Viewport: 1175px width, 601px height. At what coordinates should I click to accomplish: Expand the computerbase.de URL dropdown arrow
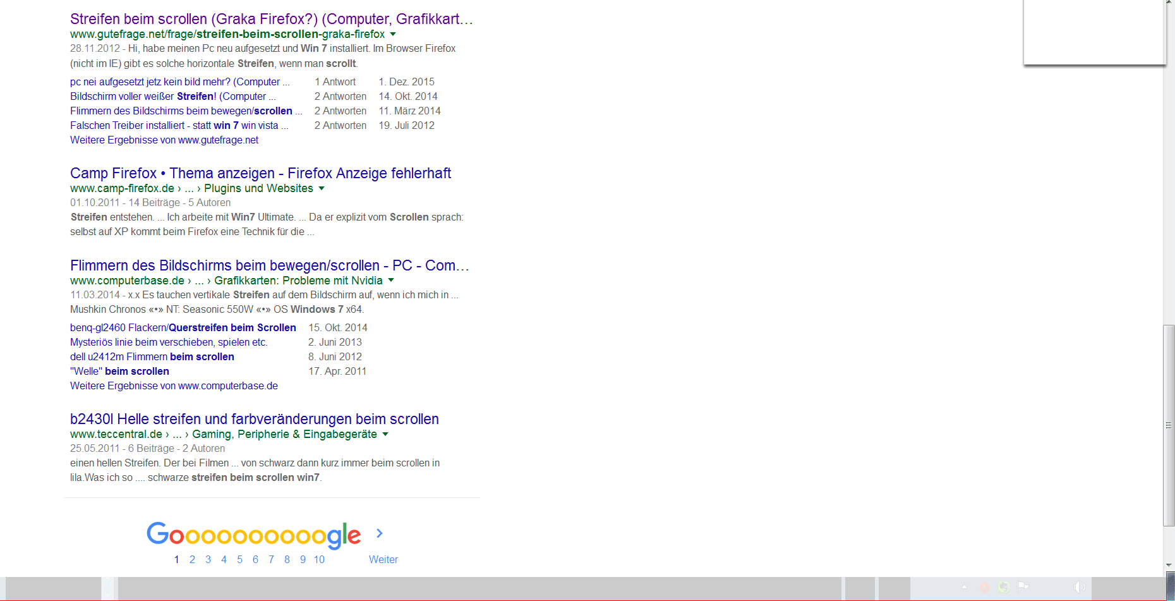click(x=391, y=280)
